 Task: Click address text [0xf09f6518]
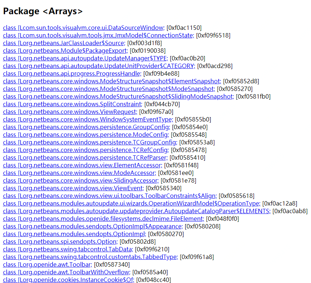click(x=213, y=36)
